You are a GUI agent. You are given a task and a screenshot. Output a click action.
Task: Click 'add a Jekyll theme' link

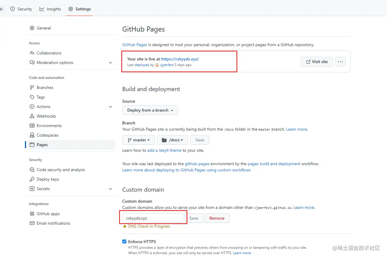click(164, 150)
